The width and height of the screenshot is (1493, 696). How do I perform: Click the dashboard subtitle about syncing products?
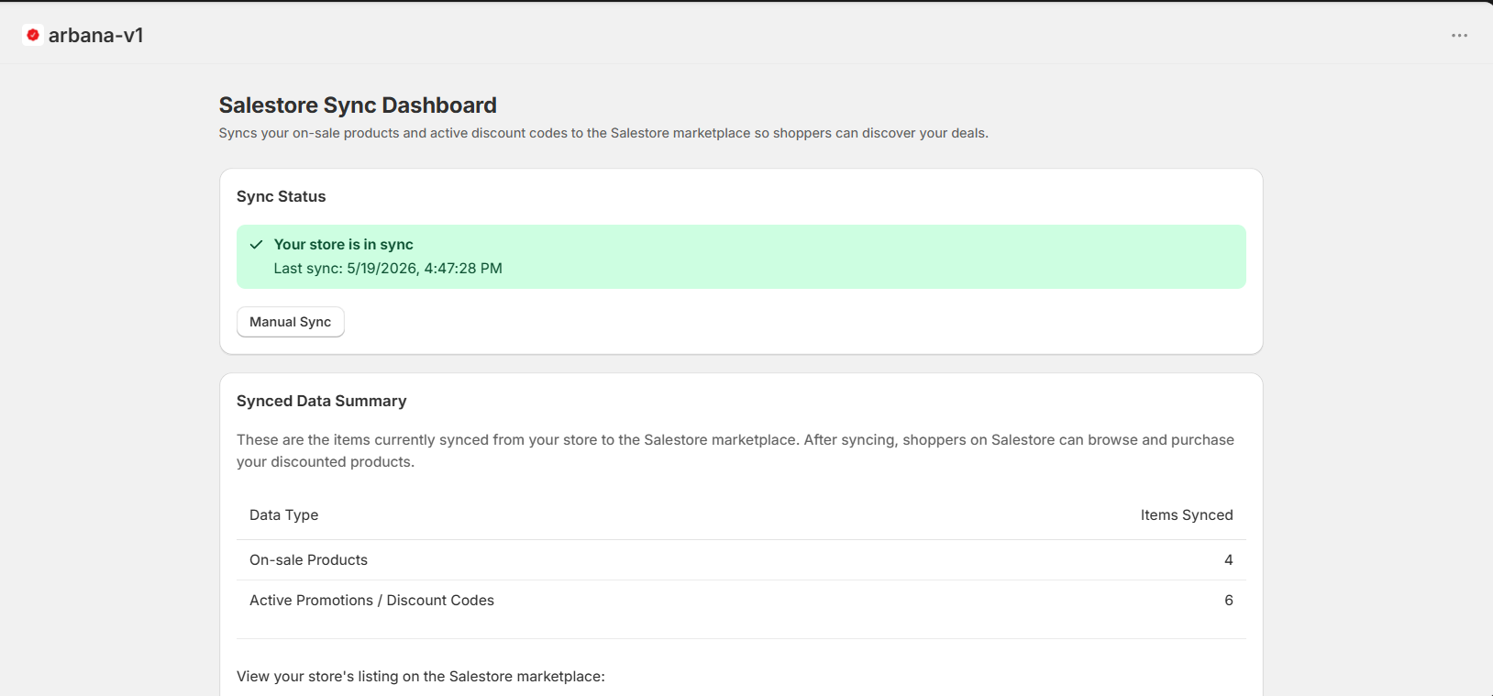click(x=603, y=133)
